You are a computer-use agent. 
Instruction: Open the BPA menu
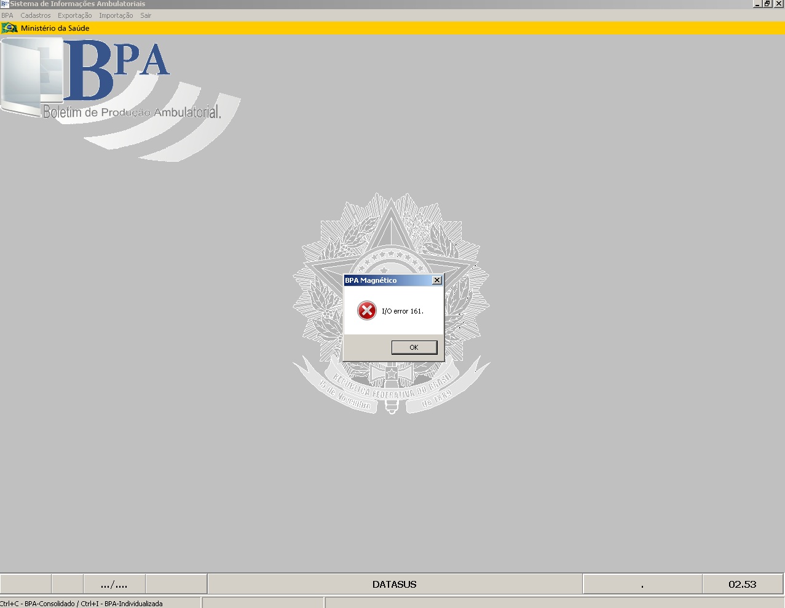(x=7, y=15)
